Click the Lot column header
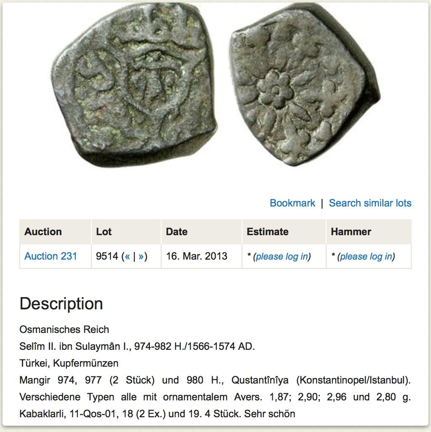Viewport: 431px width, 432px height. 104,232
